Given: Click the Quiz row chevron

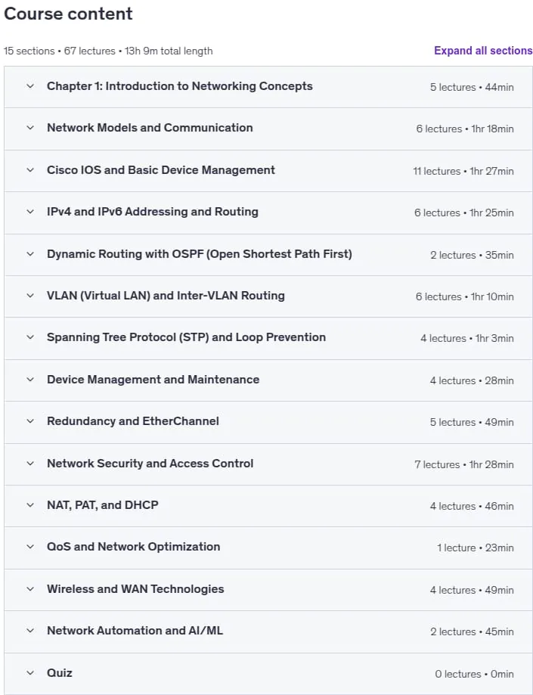Looking at the screenshot, I should [30, 673].
